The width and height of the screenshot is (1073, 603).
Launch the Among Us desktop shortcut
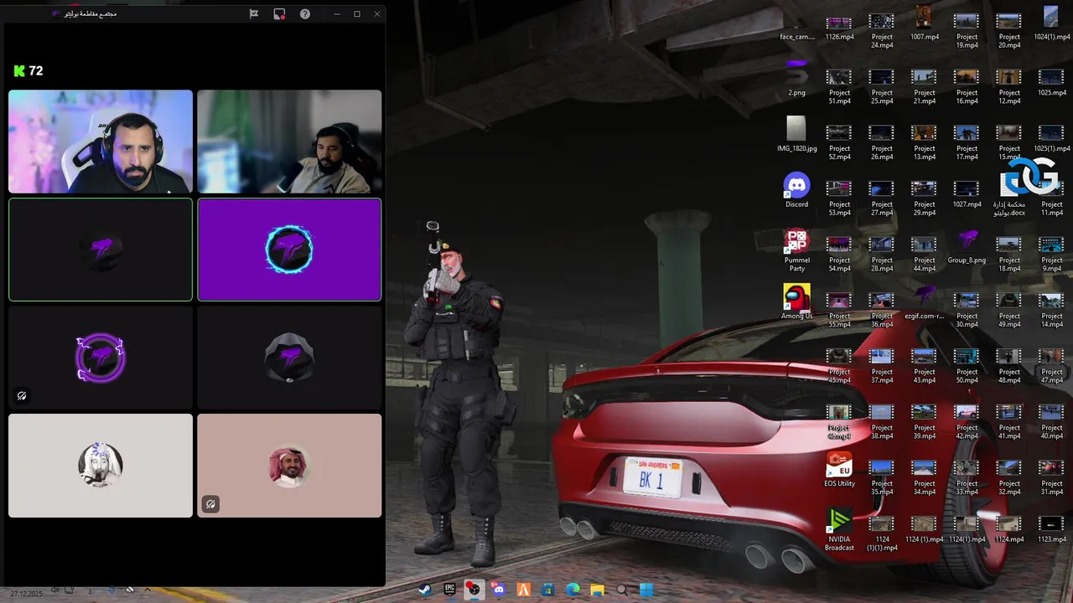tap(796, 301)
